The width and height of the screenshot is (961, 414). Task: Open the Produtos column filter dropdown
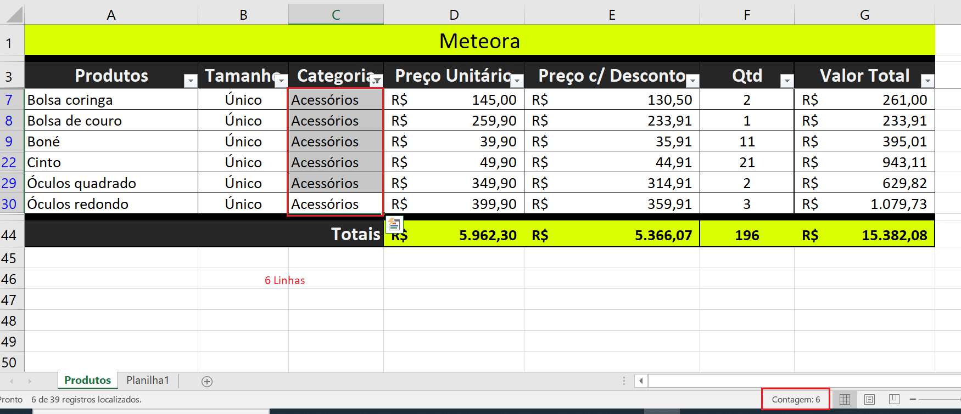[191, 81]
